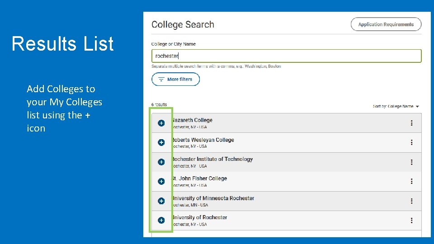434x244 pixels.
Task: Open kebab menu for Rochester Institute of Technology
Action: [411, 162]
